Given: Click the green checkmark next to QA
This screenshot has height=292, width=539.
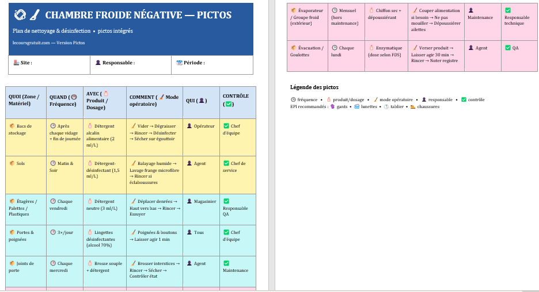Looking at the screenshot, I should click(x=507, y=48).
